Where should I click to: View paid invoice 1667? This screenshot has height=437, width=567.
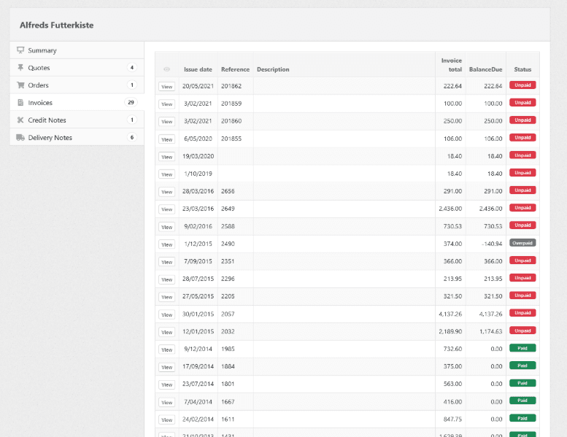pos(166,402)
